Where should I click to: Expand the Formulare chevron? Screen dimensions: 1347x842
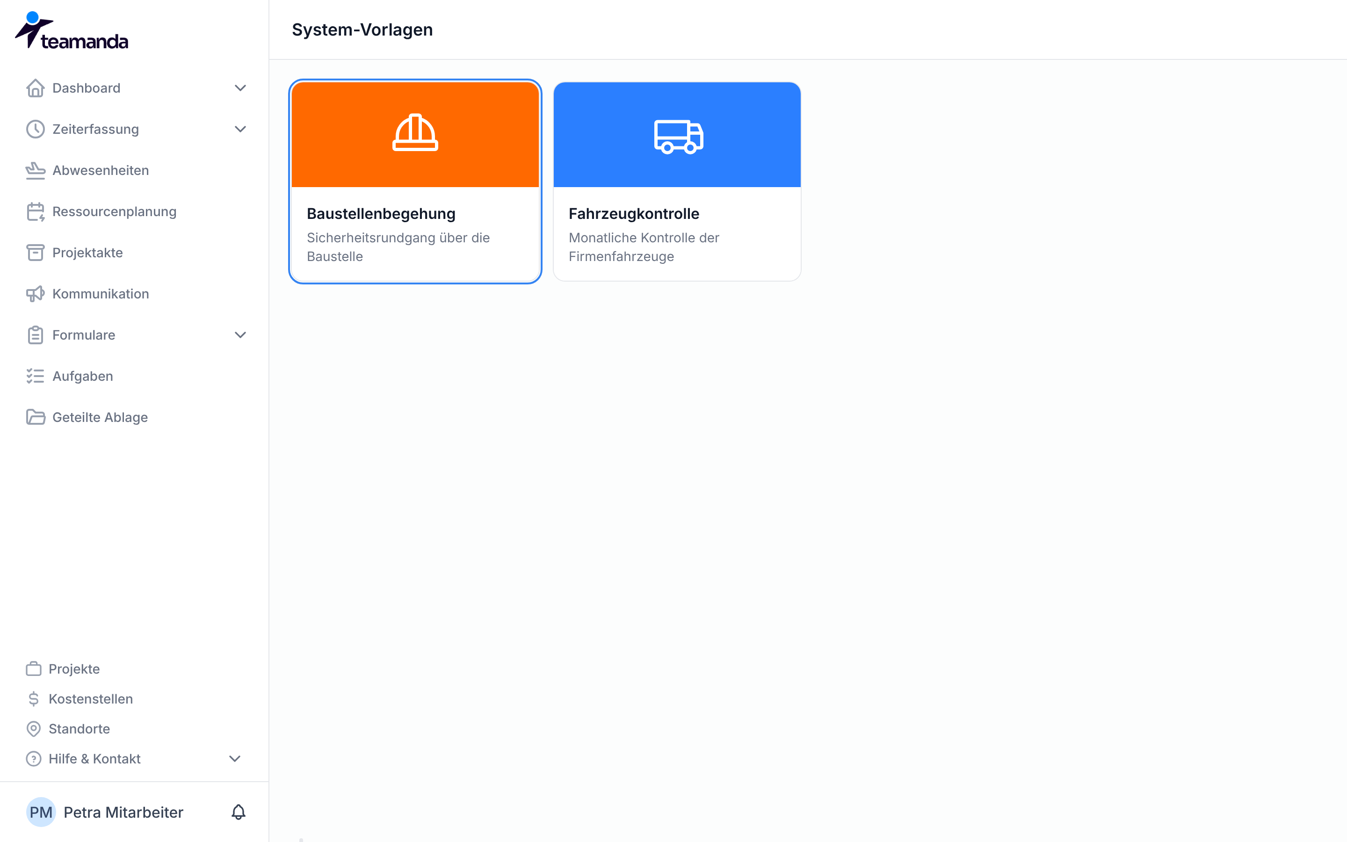240,335
